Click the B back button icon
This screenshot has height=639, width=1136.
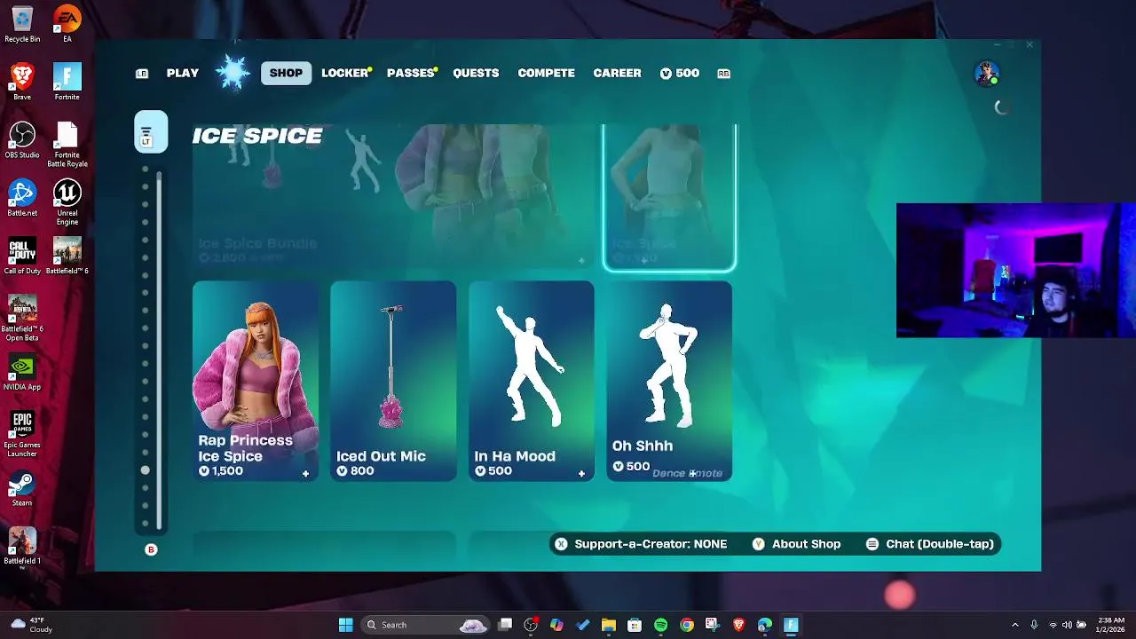pyautogui.click(x=151, y=550)
